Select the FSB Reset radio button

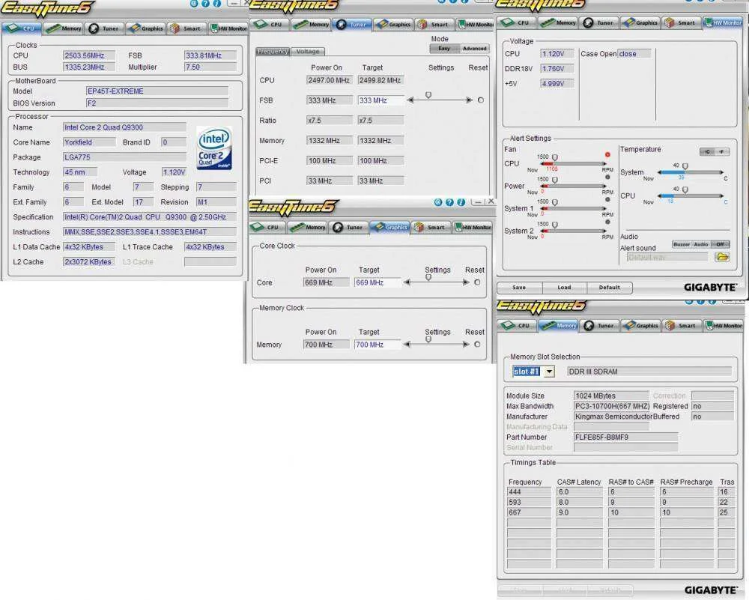point(481,100)
